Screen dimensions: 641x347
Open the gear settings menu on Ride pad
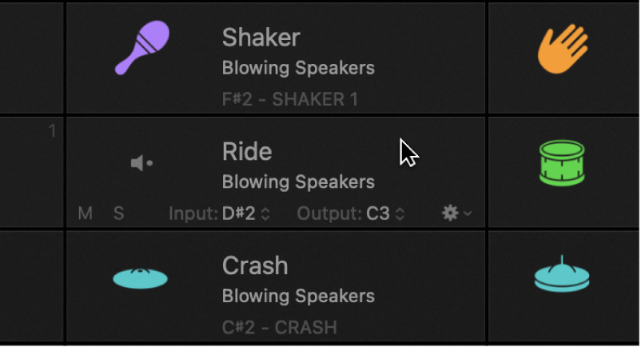click(456, 213)
